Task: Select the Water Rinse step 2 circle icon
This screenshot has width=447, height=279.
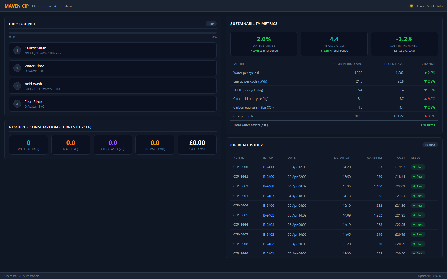Action: pos(17,68)
